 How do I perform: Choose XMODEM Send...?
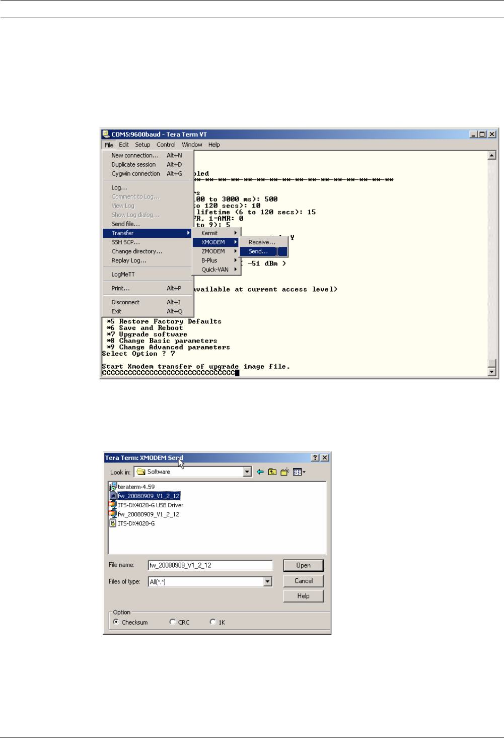pos(264,251)
